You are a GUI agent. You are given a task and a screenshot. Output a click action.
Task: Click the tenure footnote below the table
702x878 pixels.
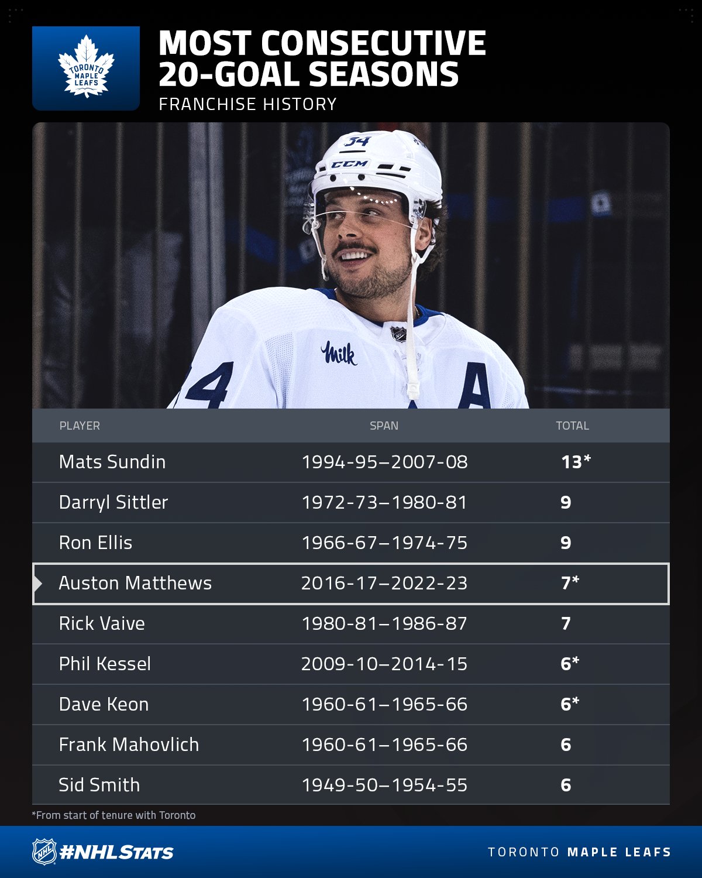pyautogui.click(x=113, y=815)
